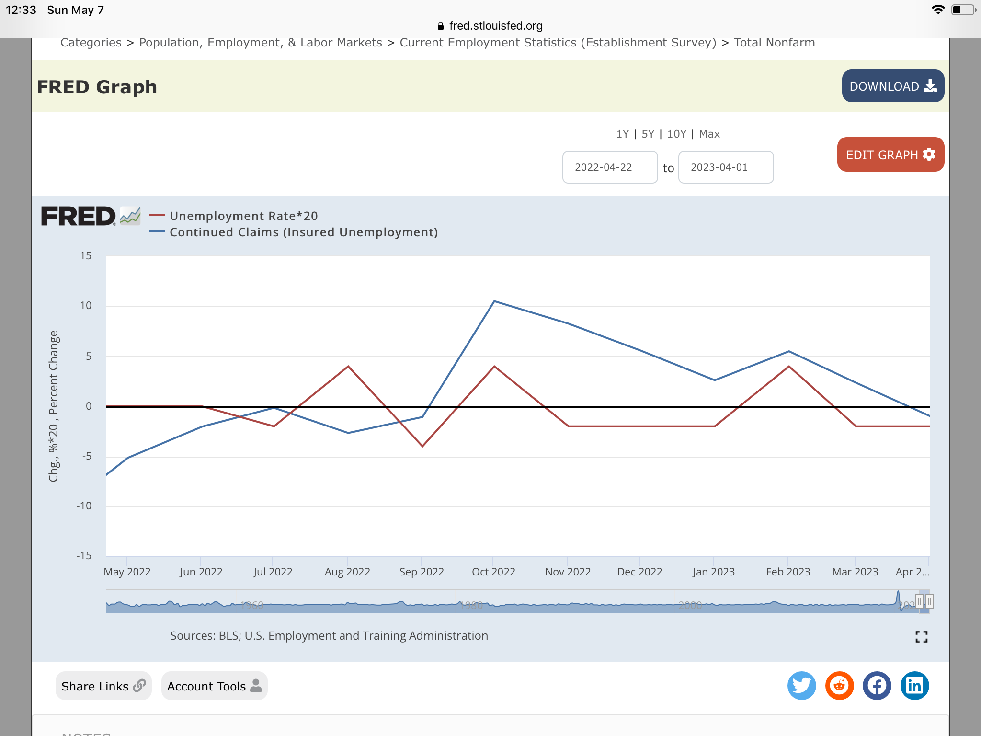Select the 1Y date range
981x736 pixels.
pos(622,134)
